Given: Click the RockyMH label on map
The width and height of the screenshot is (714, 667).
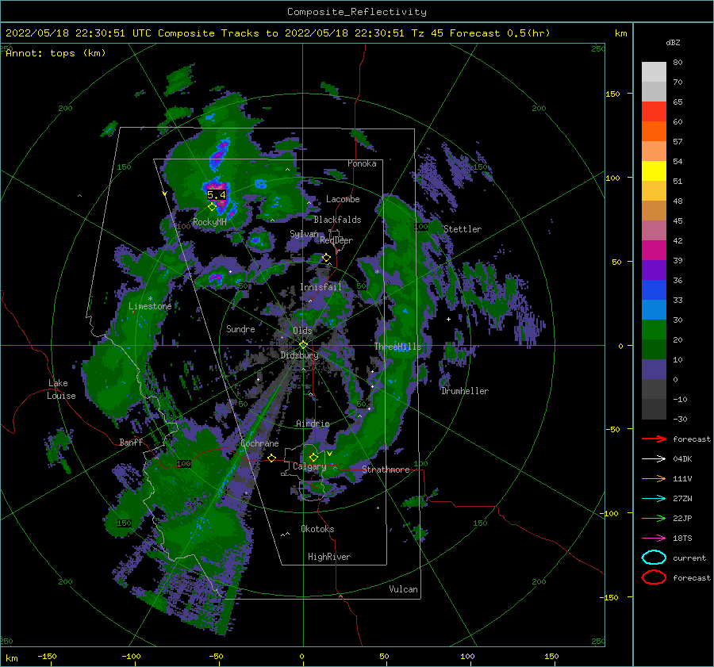Looking at the screenshot, I should coord(209,222).
